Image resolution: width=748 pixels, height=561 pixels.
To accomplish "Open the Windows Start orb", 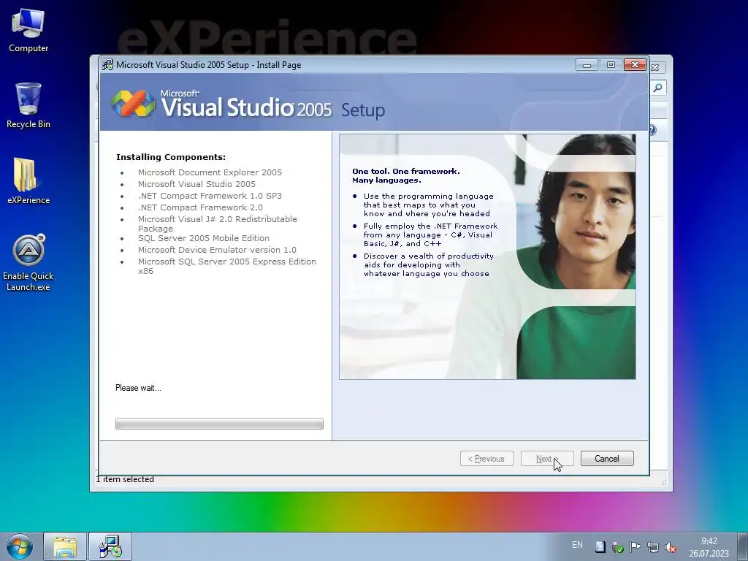I will tap(20, 546).
